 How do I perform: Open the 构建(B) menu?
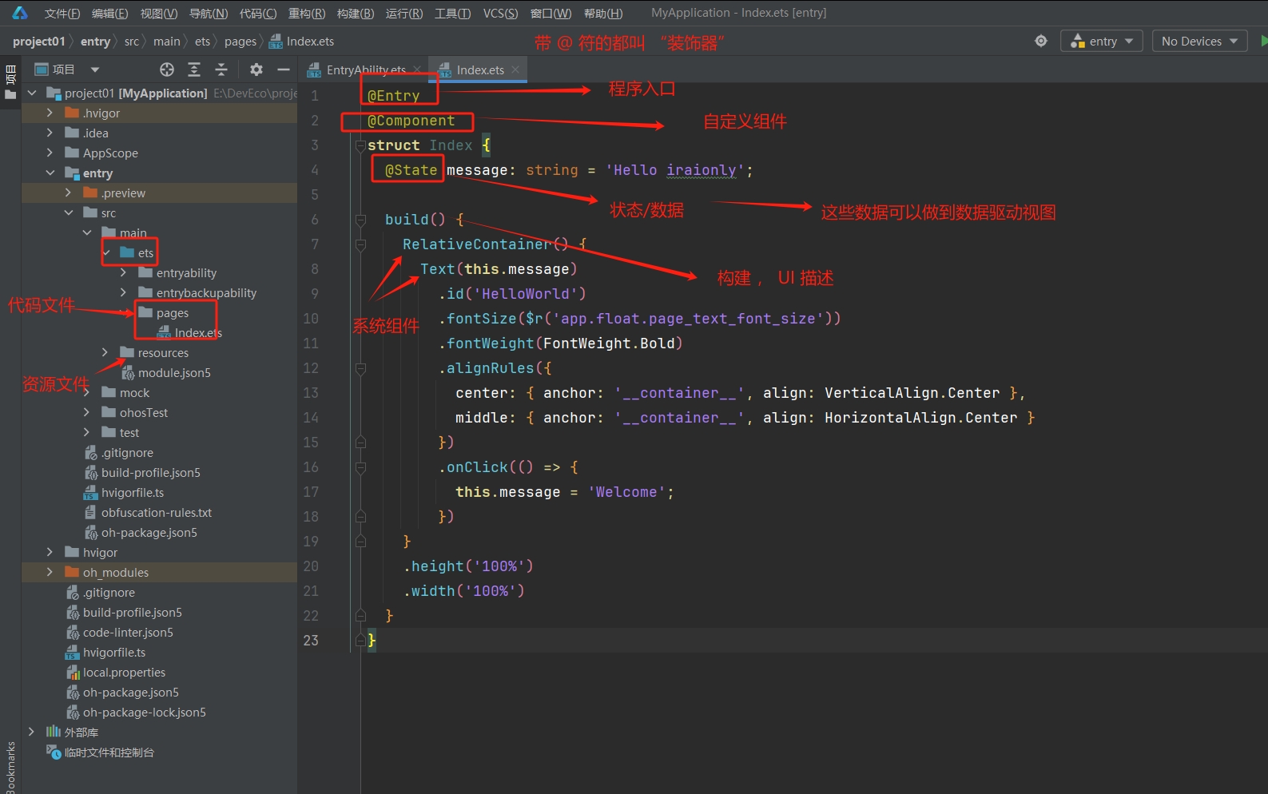355,13
